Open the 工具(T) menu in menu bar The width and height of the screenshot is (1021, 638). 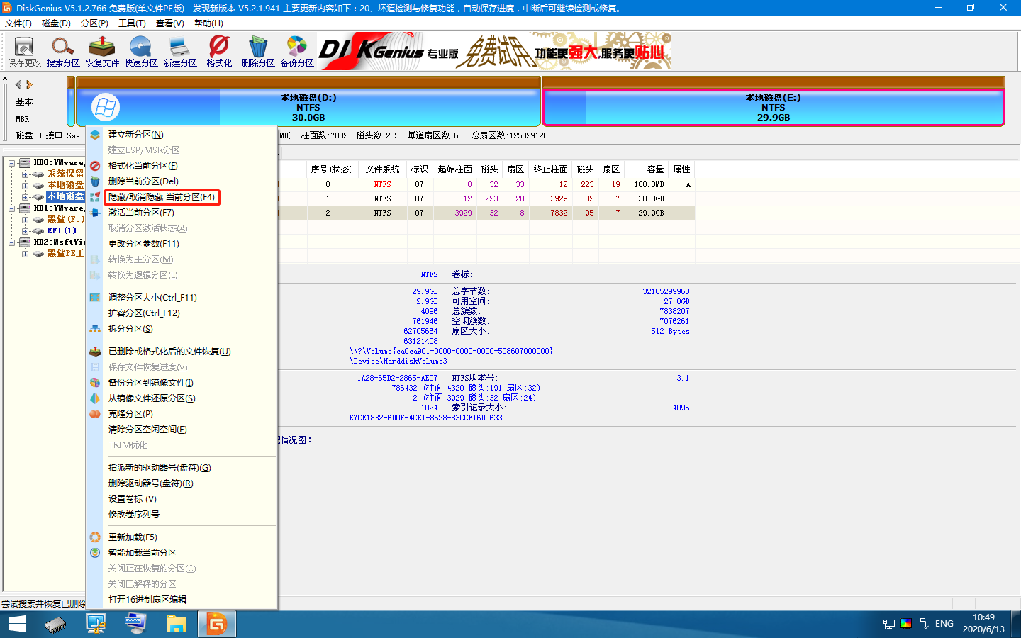132,23
